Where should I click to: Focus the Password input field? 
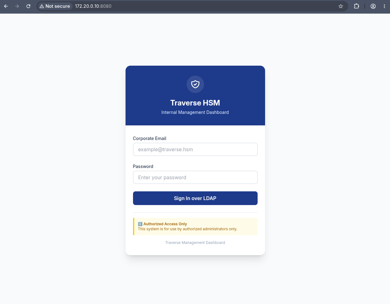[195, 177]
